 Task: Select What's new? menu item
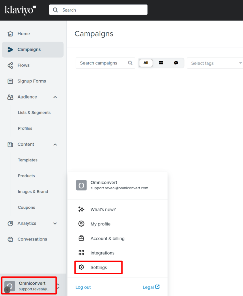point(103,210)
